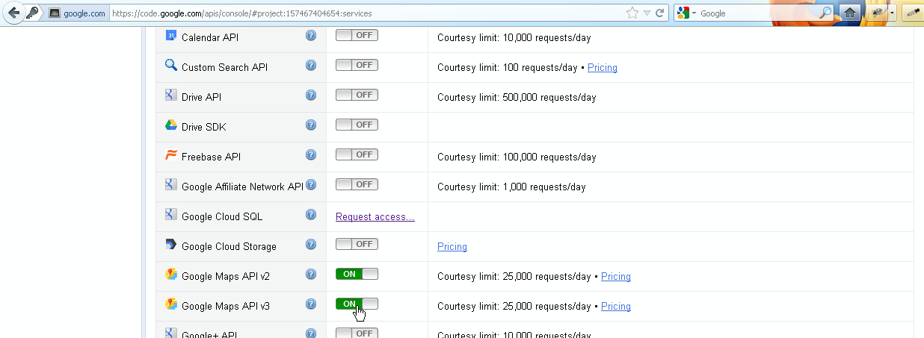Open help for Google Cloud SQL
The height and width of the screenshot is (338, 924).
(311, 214)
